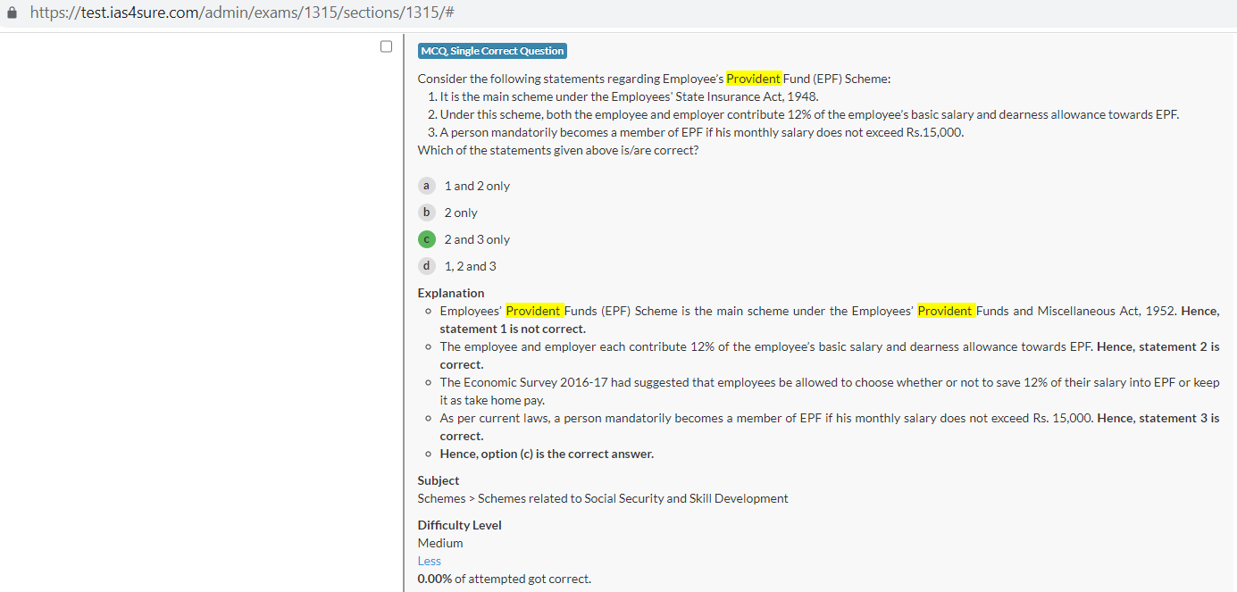Click highlighted 'Provident' in the question stem
This screenshot has height=592, width=1237.
click(x=753, y=79)
